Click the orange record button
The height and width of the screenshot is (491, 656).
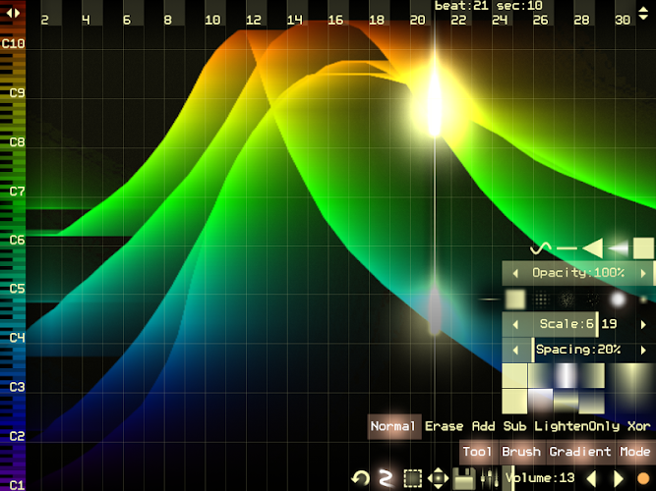(x=643, y=478)
